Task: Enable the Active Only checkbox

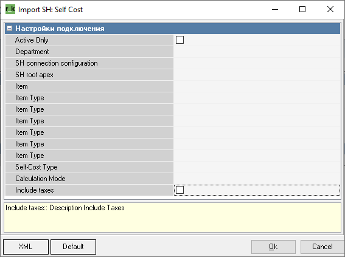Action: [179, 40]
